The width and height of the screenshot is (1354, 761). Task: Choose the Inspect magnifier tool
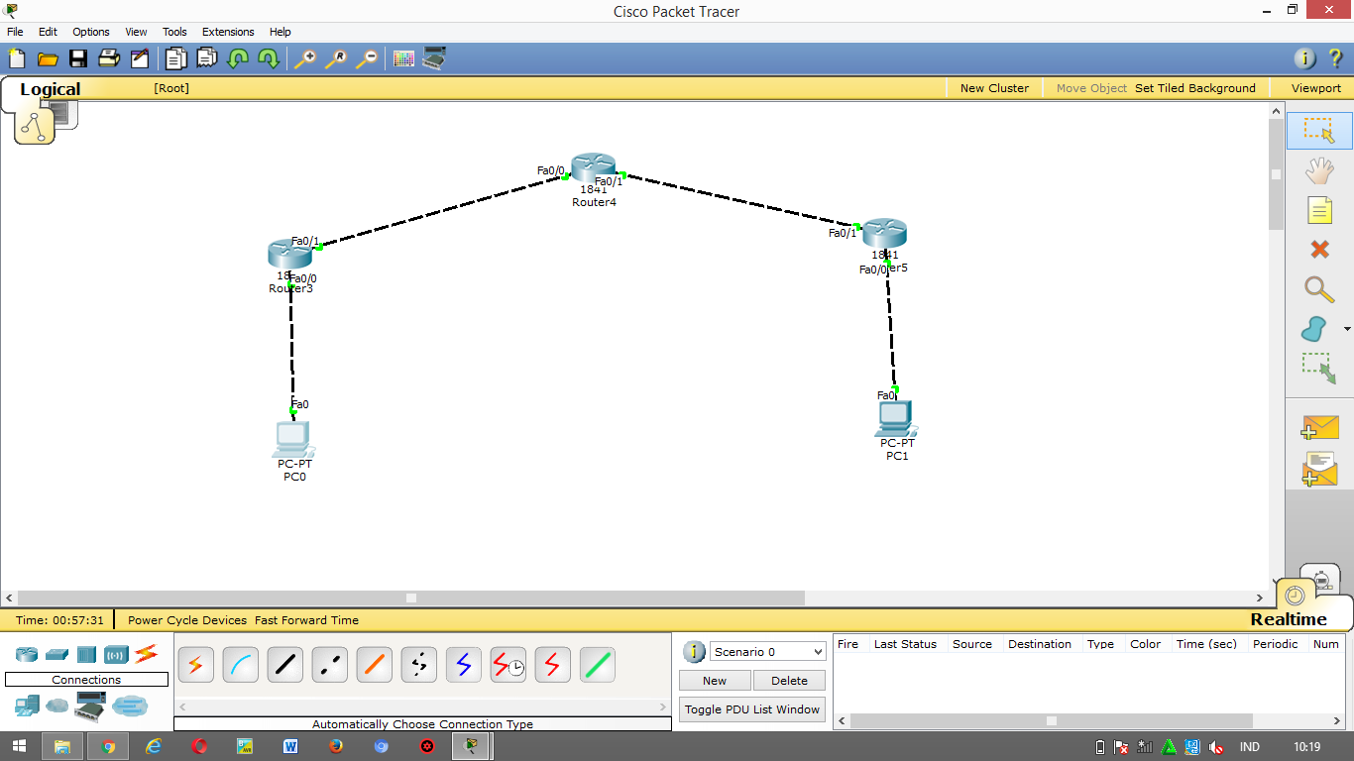[1319, 289]
